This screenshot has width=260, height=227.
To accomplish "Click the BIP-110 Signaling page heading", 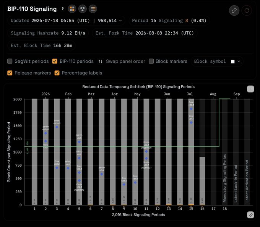I will [32, 9].
